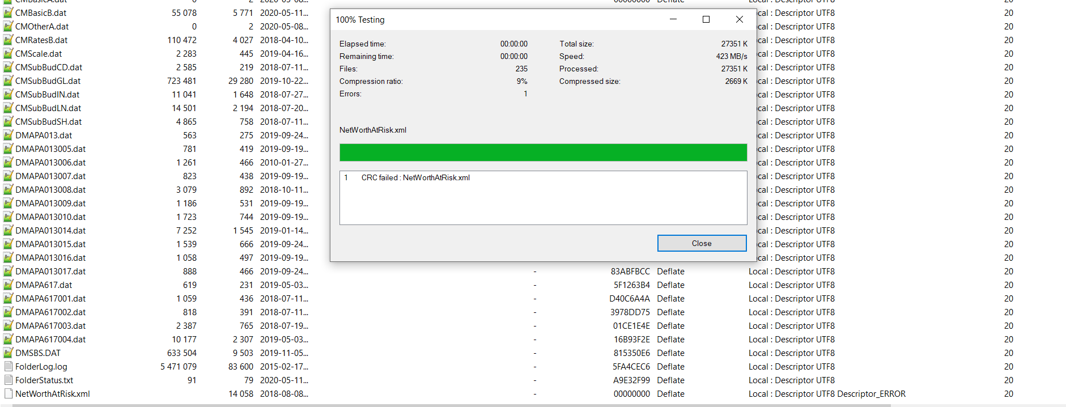Dismiss Testing dialog with the X button
1066x407 pixels.
point(739,19)
